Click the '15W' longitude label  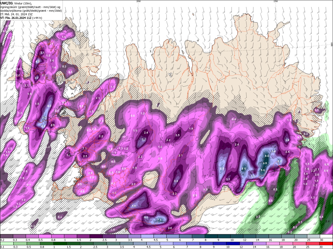tap(276, 1)
